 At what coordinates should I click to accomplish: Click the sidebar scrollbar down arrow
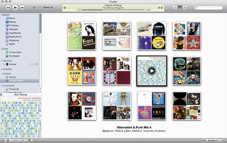[40, 92]
